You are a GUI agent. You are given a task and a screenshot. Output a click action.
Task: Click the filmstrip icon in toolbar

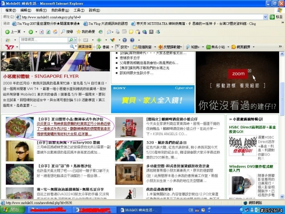point(151,32)
